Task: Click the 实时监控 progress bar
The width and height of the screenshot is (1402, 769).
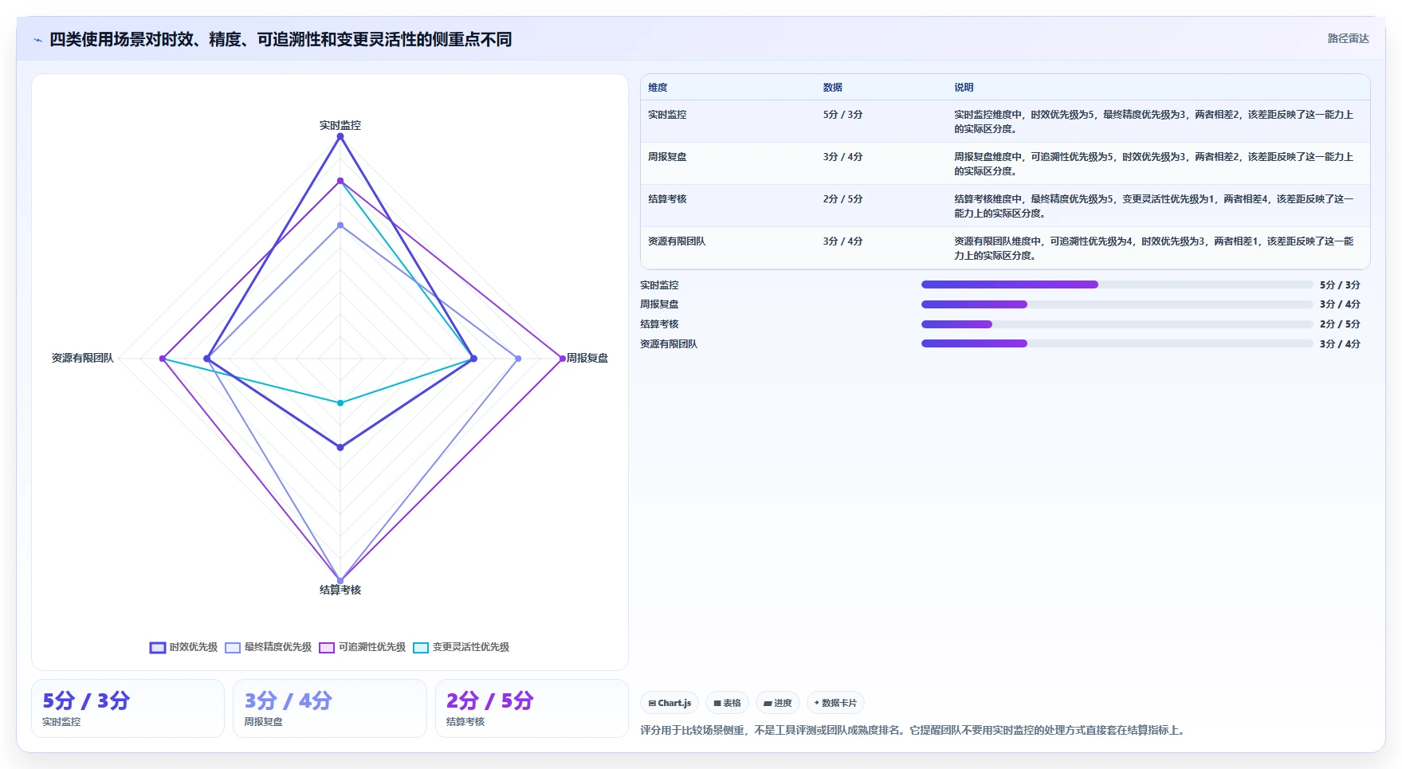Action: pos(1117,284)
